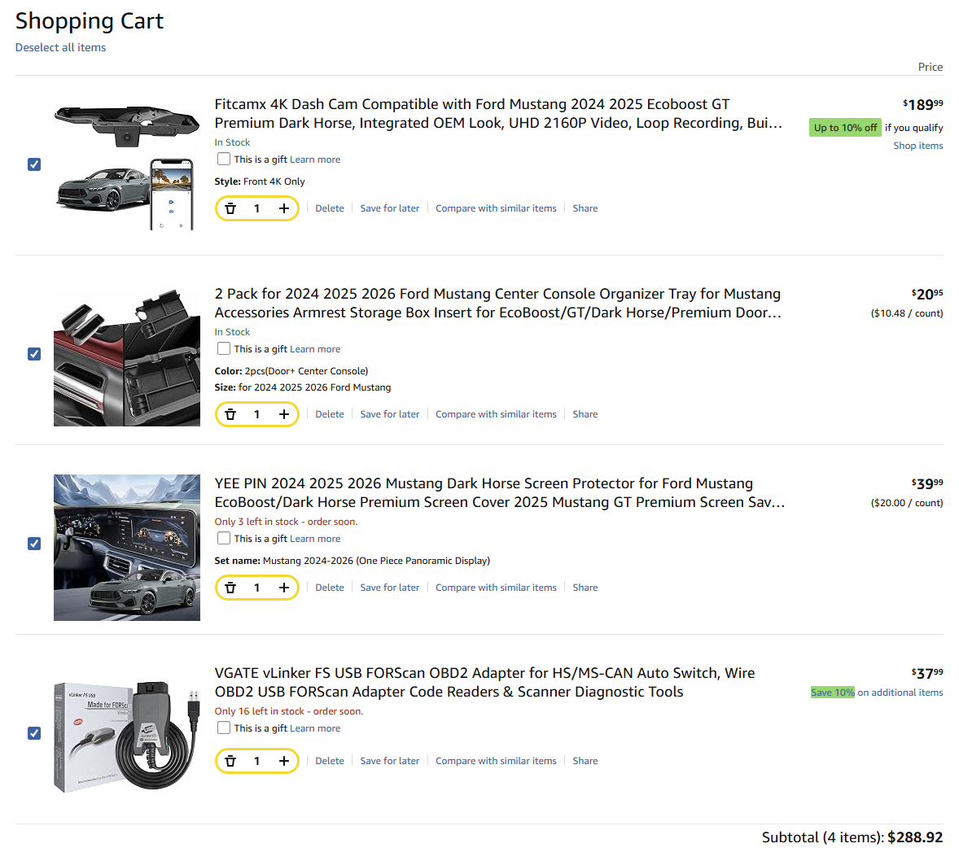Save Fitcamx Dash Cam for later
This screenshot has height=861, width=959.
(390, 208)
